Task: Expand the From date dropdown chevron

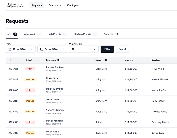Action: pyautogui.click(x=31, y=49)
